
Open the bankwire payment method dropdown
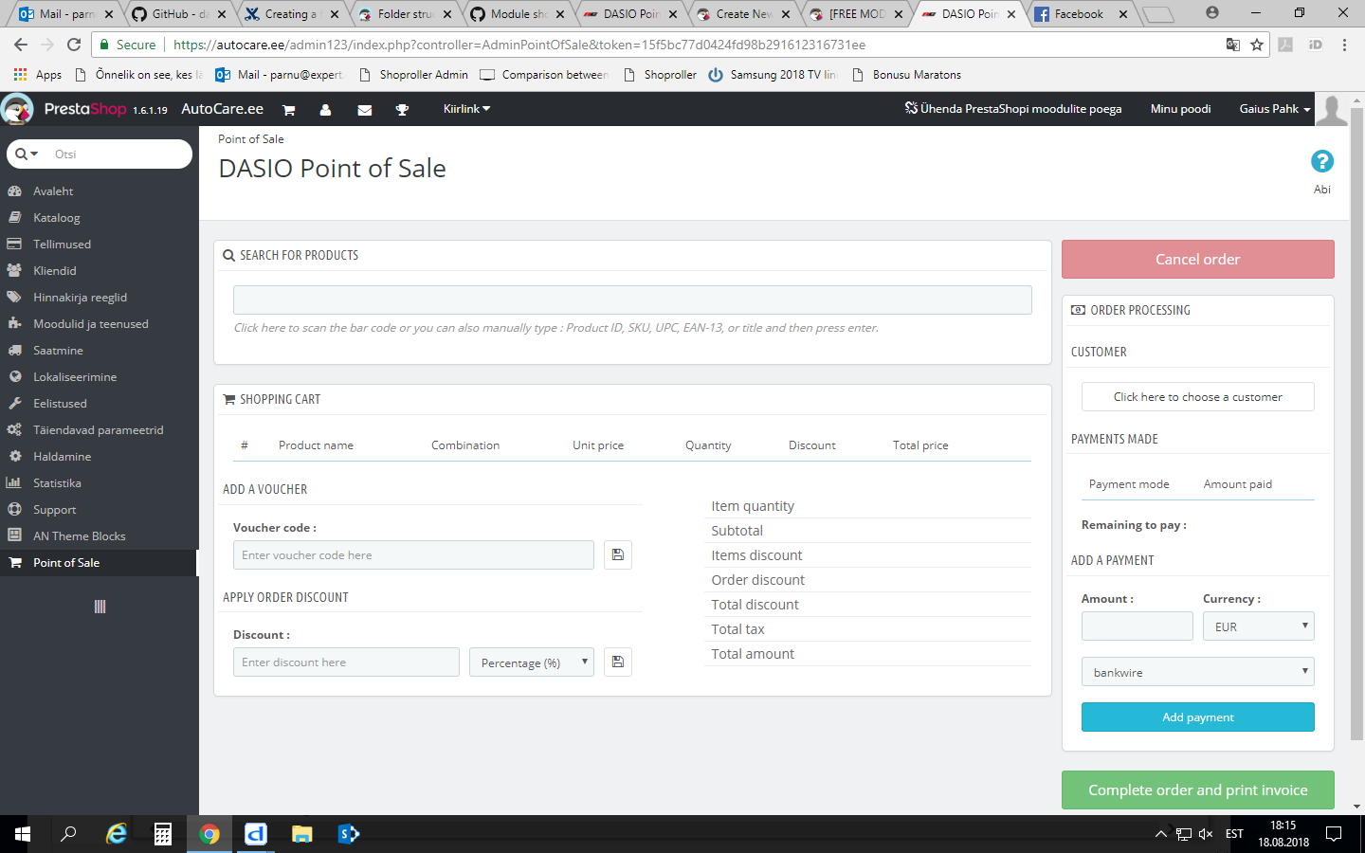(x=1198, y=671)
